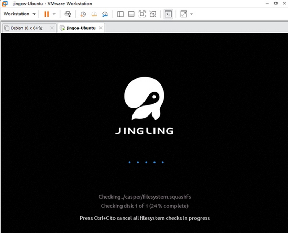Open the Workstation menu
The height and width of the screenshot is (233, 288).
[x=19, y=14]
